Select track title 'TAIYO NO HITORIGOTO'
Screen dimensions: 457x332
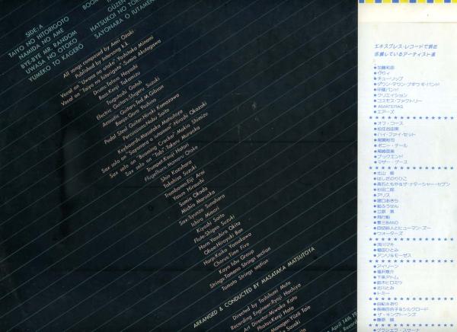click(39, 37)
